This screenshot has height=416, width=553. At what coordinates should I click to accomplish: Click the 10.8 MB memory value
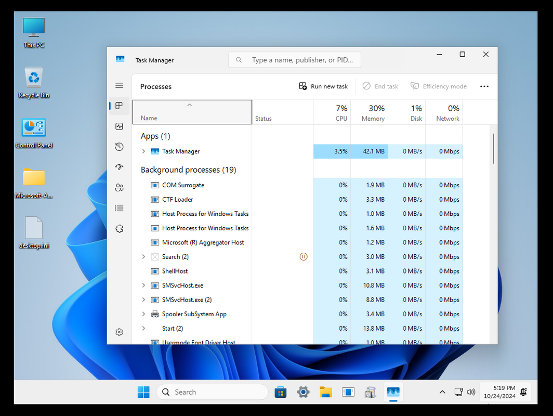[374, 285]
